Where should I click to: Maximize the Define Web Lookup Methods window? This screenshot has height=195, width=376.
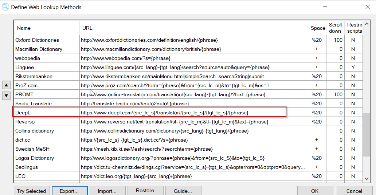click(x=346, y=7)
